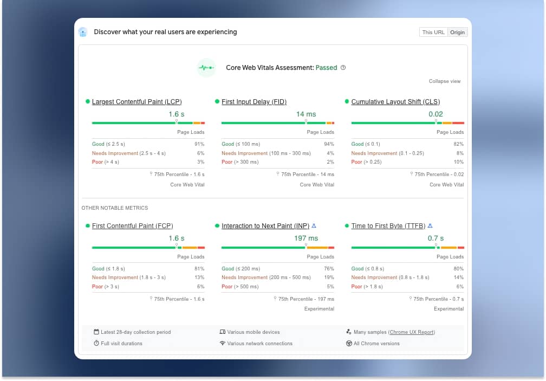
Task: Click the 75th percentile pin icon under LCP
Action: (151, 174)
